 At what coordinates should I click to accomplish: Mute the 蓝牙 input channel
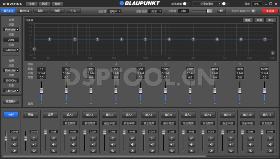[x=54, y=144]
